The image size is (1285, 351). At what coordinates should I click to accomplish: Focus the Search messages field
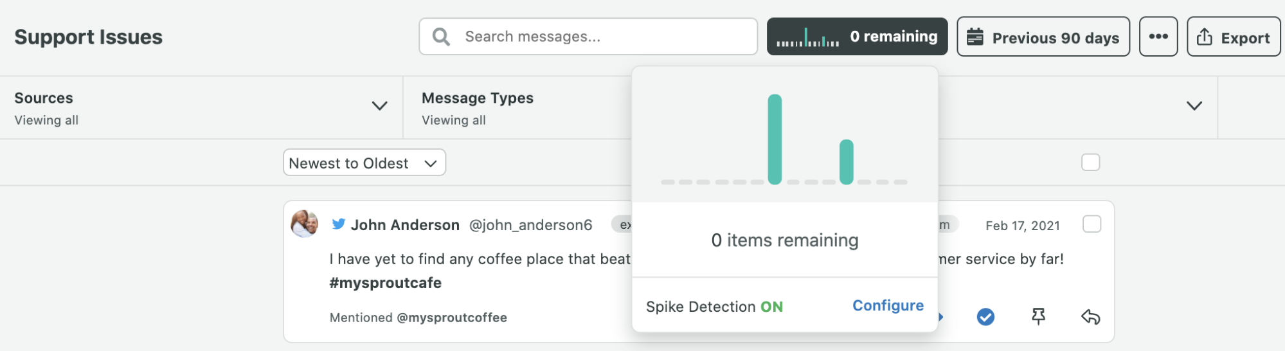pyautogui.click(x=588, y=37)
